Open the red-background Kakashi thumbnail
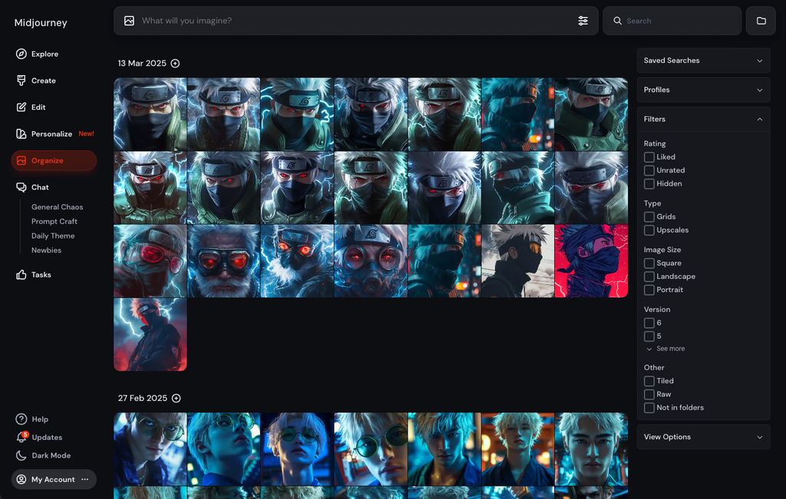The image size is (786, 499). point(591,261)
